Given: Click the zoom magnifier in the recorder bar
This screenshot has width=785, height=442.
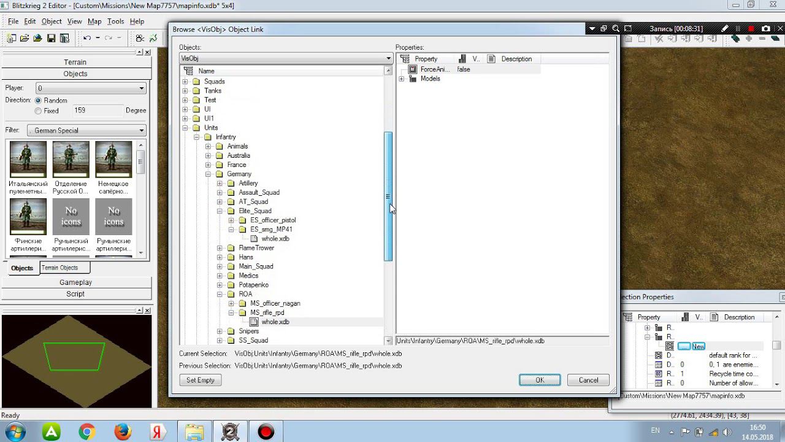Looking at the screenshot, I should tap(616, 29).
